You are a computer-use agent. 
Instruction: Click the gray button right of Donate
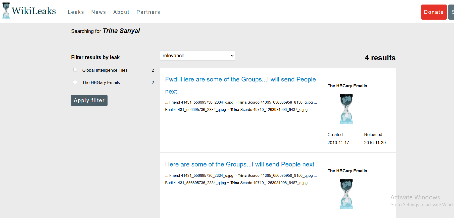(x=451, y=12)
